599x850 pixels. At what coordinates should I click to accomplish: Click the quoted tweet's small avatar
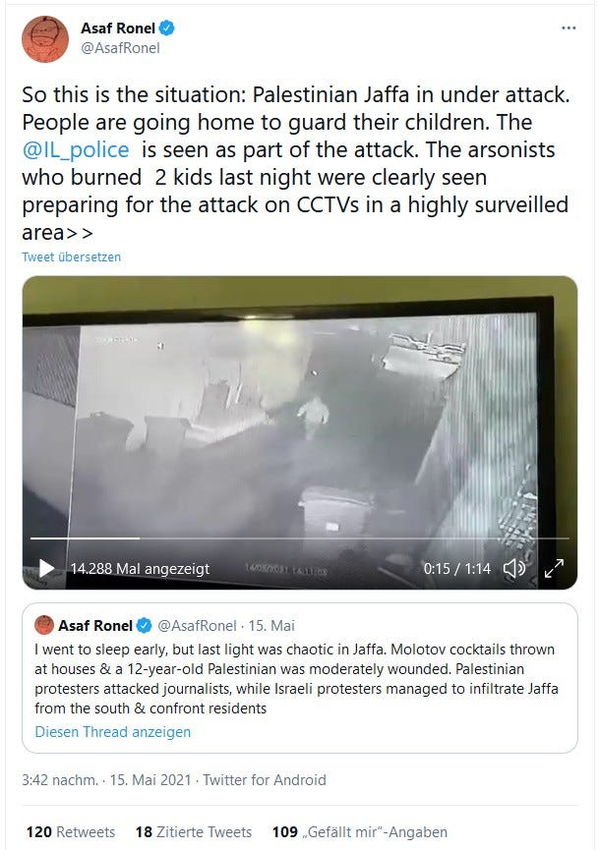(44, 625)
